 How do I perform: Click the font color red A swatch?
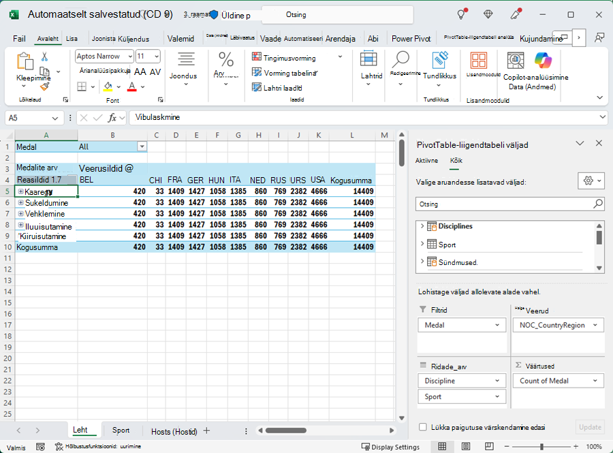(131, 87)
